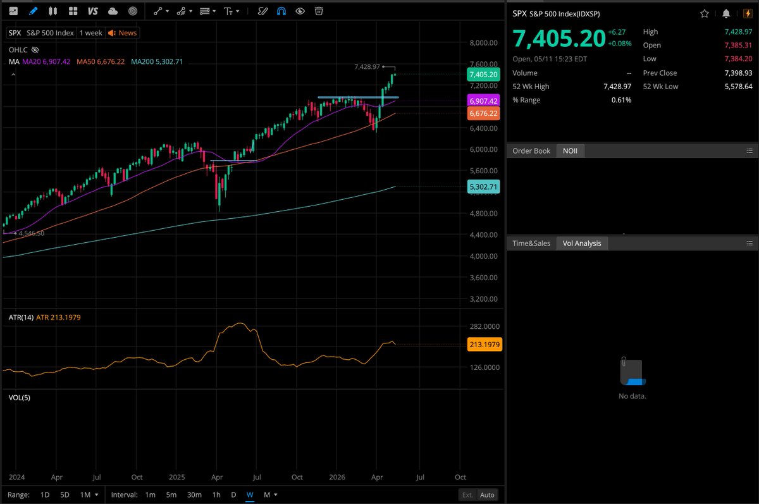Screen dimensions: 759x504
Task: Open horizontal lines tool dropdown arrow
Action: [x=214, y=11]
